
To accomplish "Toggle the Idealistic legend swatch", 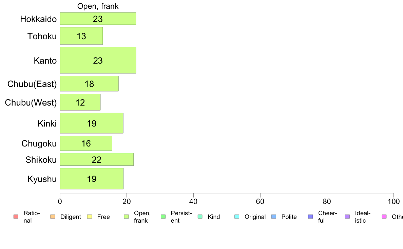I will (347, 217).
